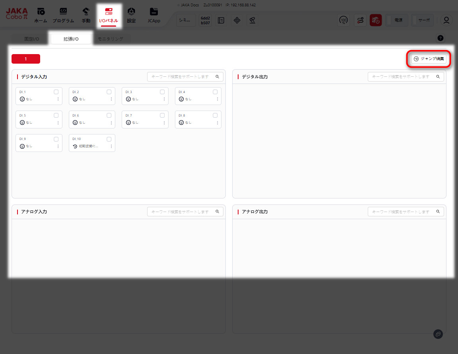The image size is (458, 354).
Task: Open the 設定 (Settings) hexagon icon
Action: (x=131, y=12)
